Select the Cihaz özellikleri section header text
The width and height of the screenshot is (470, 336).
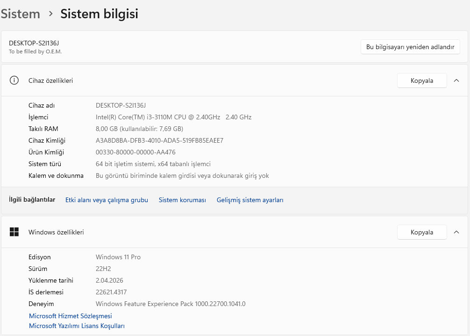click(50, 80)
